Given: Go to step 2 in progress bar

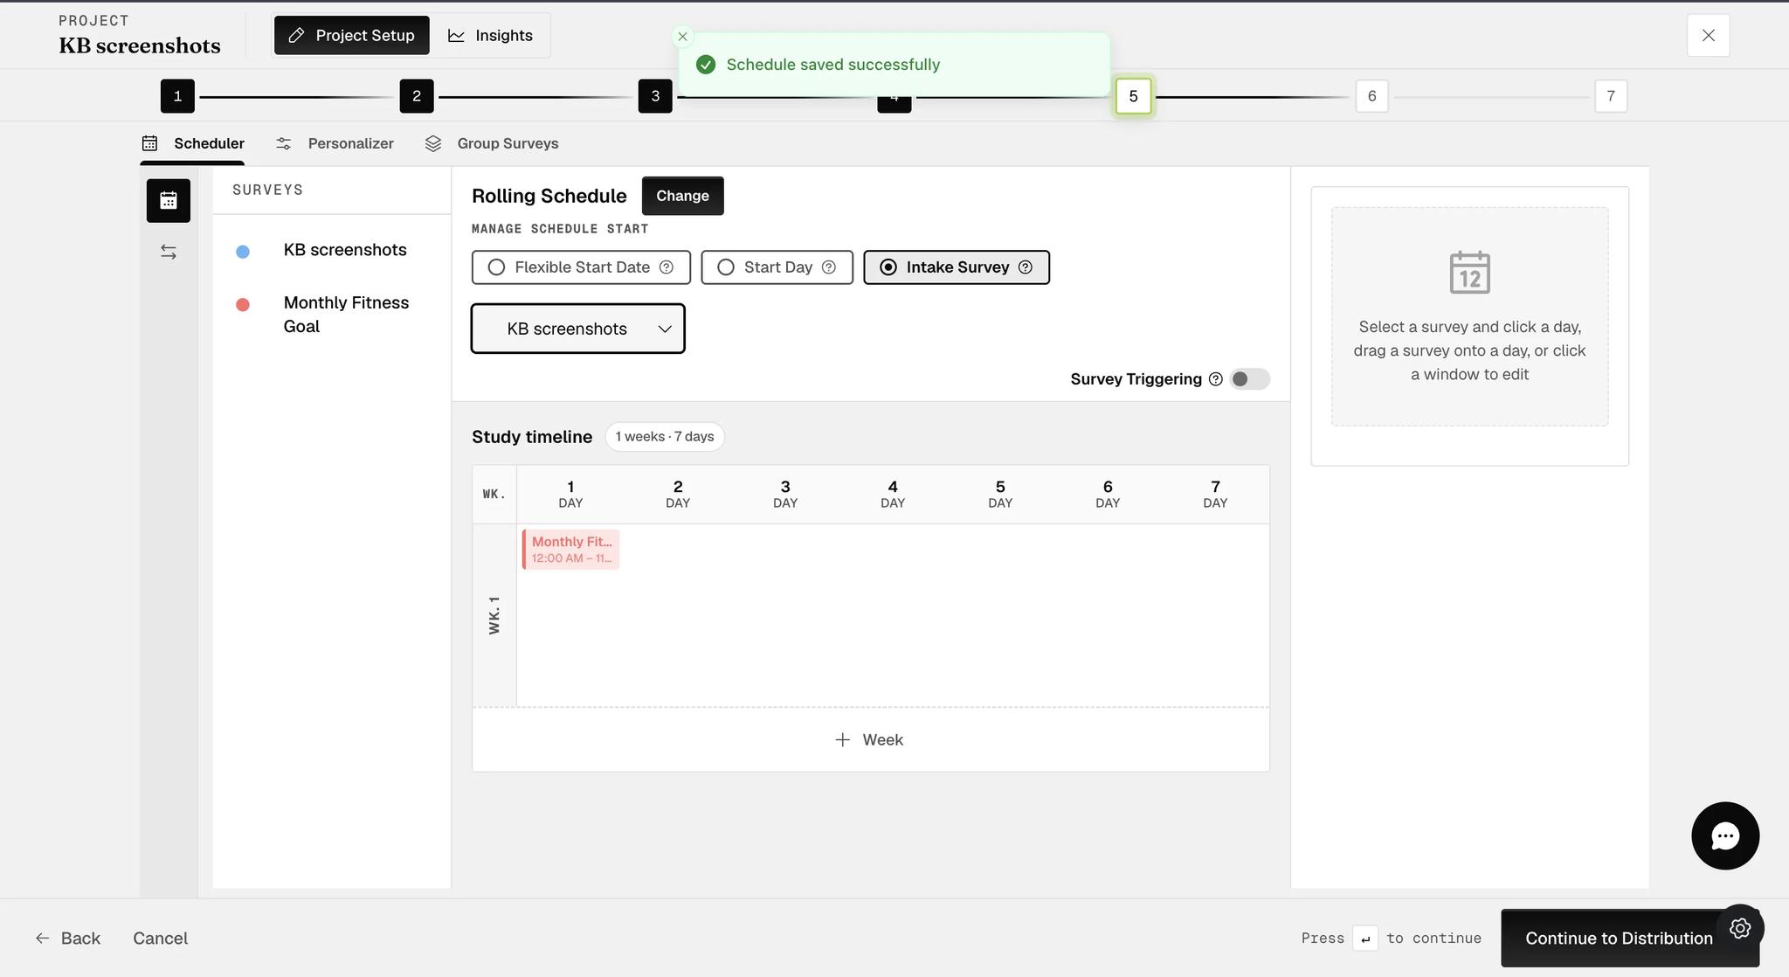Looking at the screenshot, I should [x=417, y=96].
